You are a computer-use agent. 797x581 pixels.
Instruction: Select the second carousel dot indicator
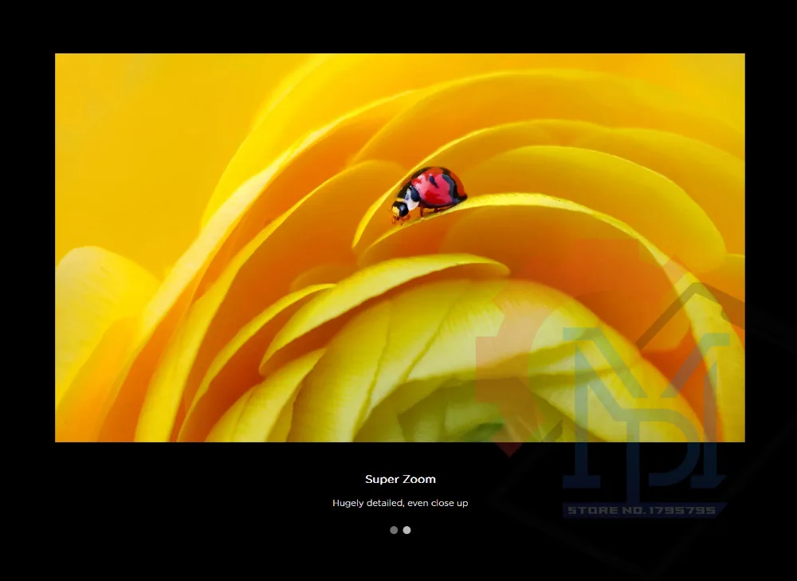(x=406, y=530)
